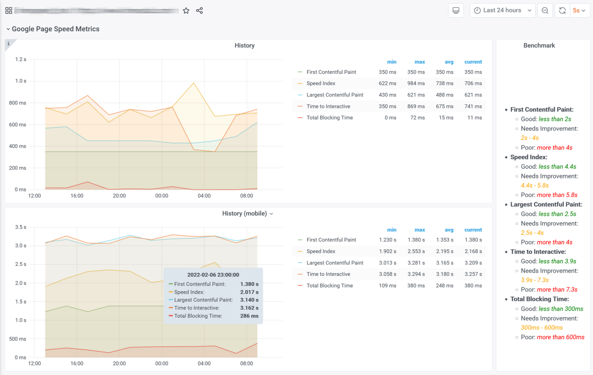
Task: Open the History (mobile) panel title menu
Action: (x=248, y=214)
